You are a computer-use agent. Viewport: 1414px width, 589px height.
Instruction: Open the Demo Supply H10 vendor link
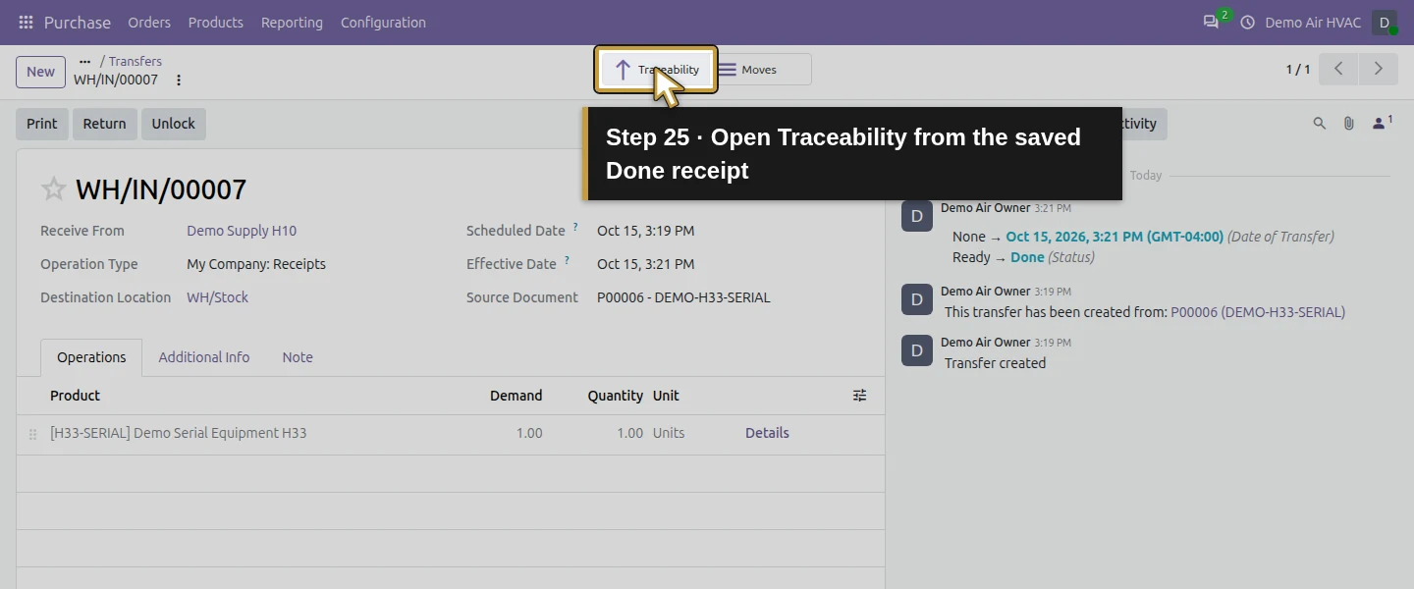[242, 231]
